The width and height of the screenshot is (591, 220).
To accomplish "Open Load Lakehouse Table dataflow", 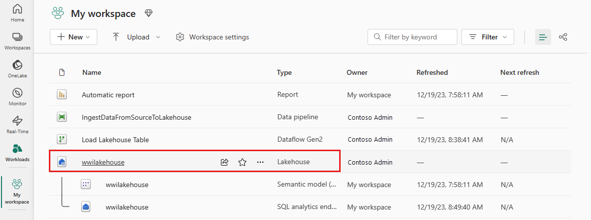I will [x=115, y=140].
